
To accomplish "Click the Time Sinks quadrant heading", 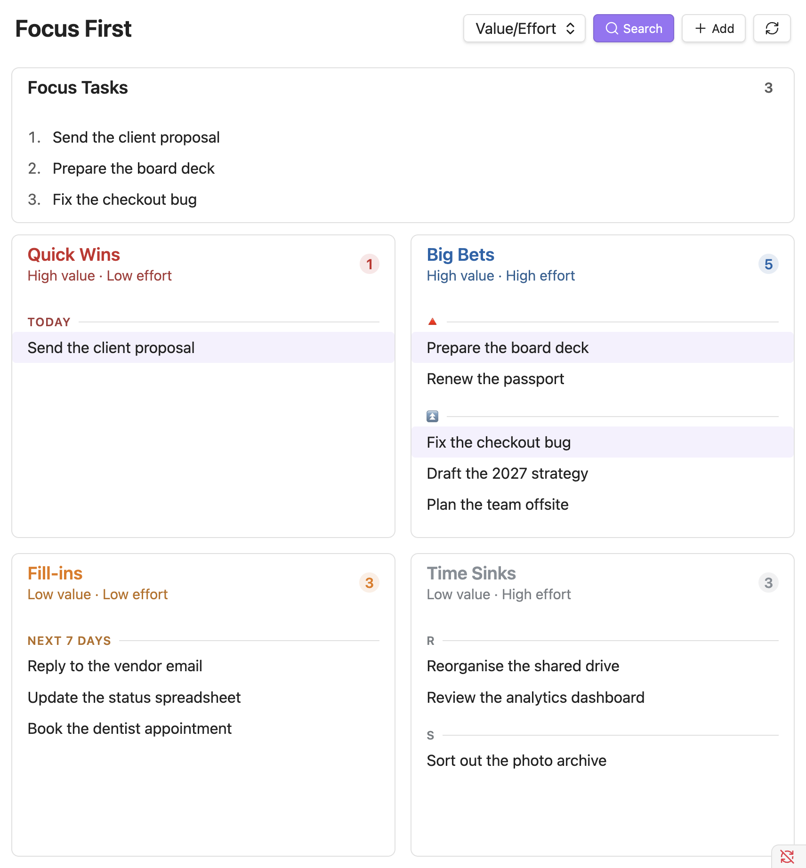I will pyautogui.click(x=471, y=573).
